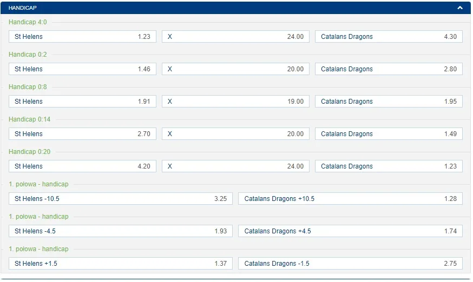The height and width of the screenshot is (282, 473).
Task: Choose Catalans Dragons at 1.49 odds
Action: [x=389, y=134]
